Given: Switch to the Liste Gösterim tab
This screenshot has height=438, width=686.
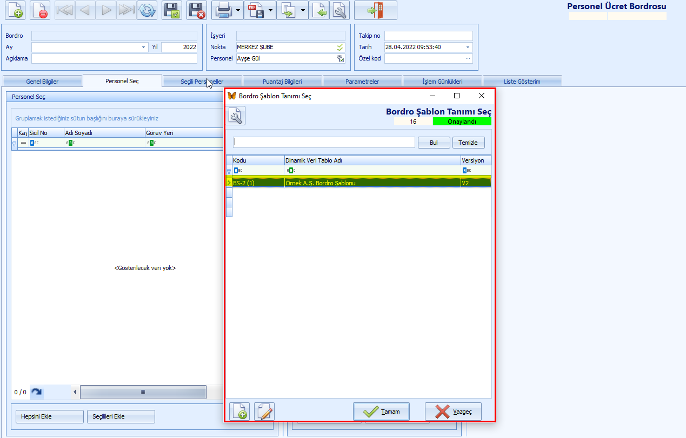Looking at the screenshot, I should [x=522, y=82].
